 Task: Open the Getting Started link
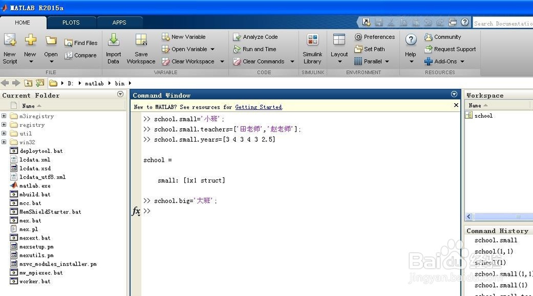coord(259,107)
